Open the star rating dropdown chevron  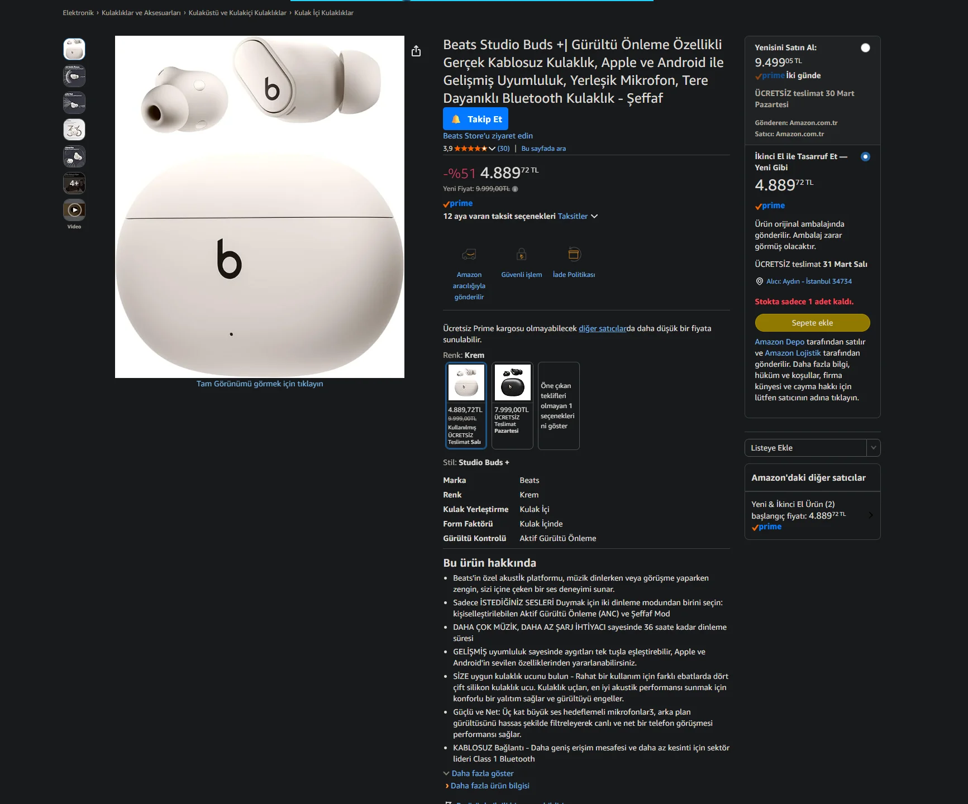tap(492, 149)
